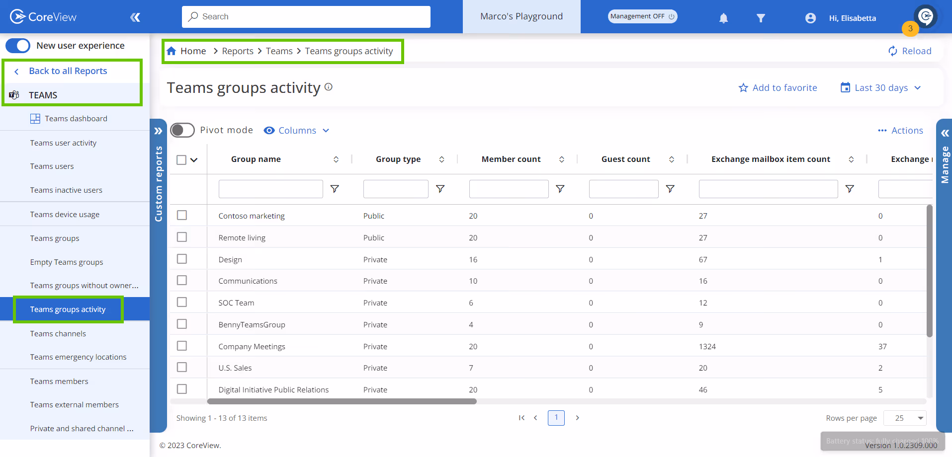Expand the Custom reports side panel
The width and height of the screenshot is (952, 457).
pyautogui.click(x=158, y=131)
